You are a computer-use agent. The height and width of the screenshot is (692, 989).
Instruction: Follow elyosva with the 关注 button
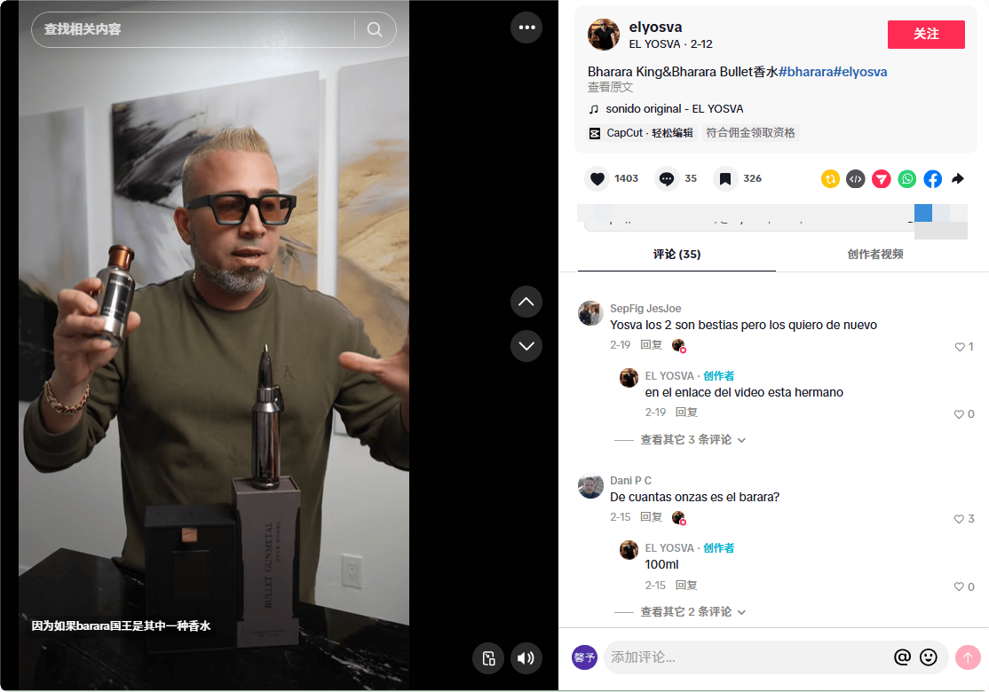click(925, 34)
